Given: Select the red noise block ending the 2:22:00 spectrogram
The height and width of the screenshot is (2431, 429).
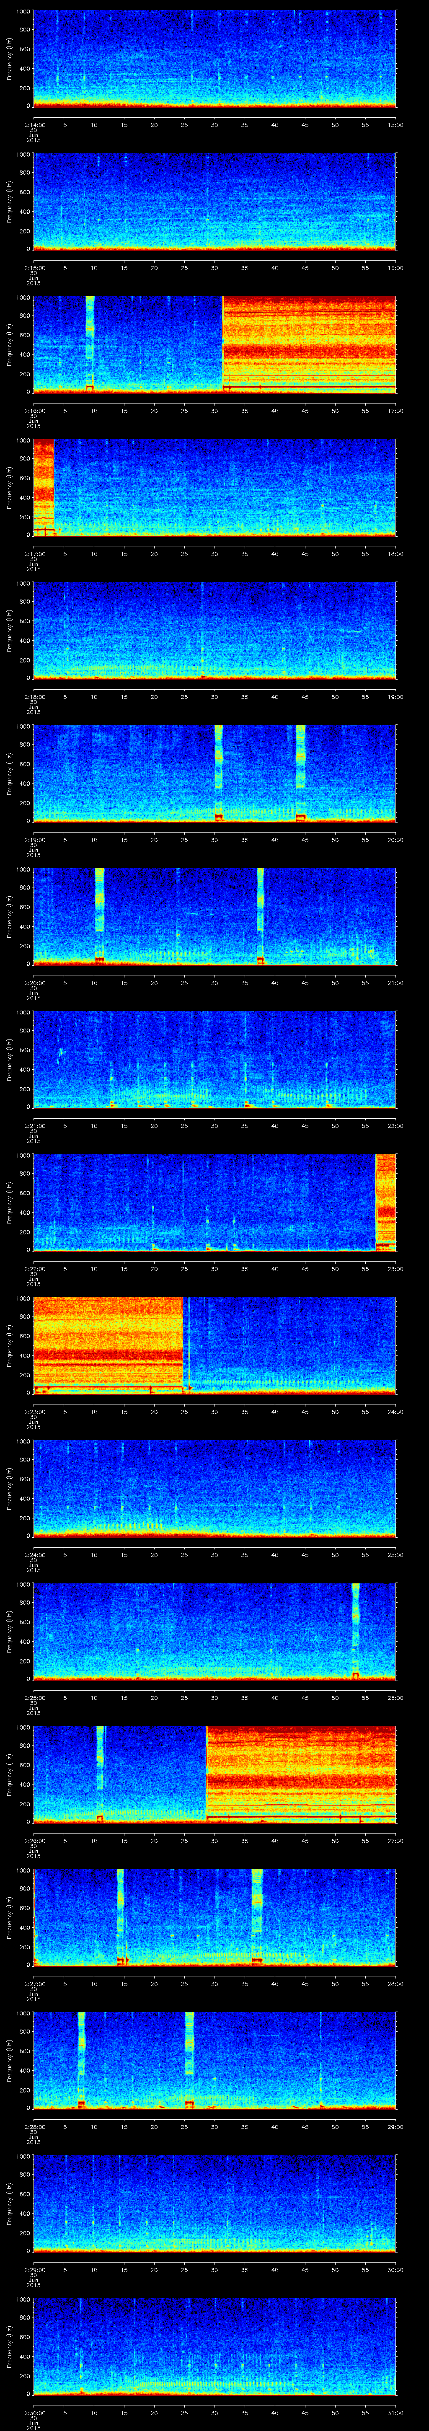Looking at the screenshot, I should (385, 1201).
